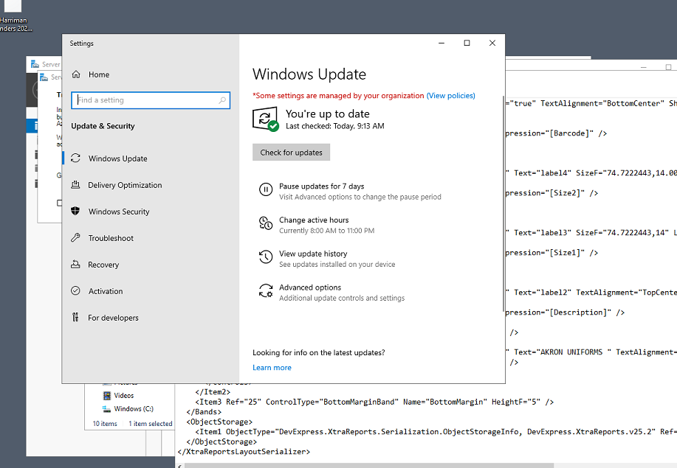Maximize the Settings window

pyautogui.click(x=467, y=43)
